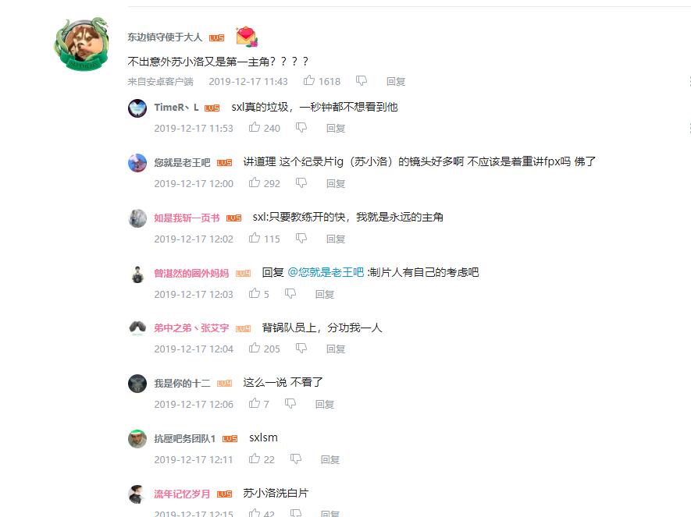Image resolution: width=691 pixels, height=517 pixels.
Task: Reply to TimeR、L's comment
Action: point(336,128)
